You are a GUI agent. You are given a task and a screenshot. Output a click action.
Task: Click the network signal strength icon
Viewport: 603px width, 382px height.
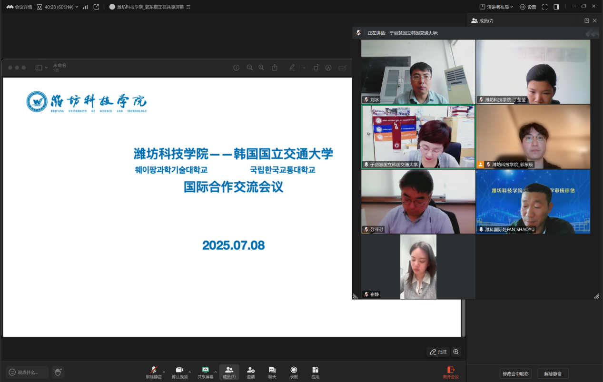[86, 7]
